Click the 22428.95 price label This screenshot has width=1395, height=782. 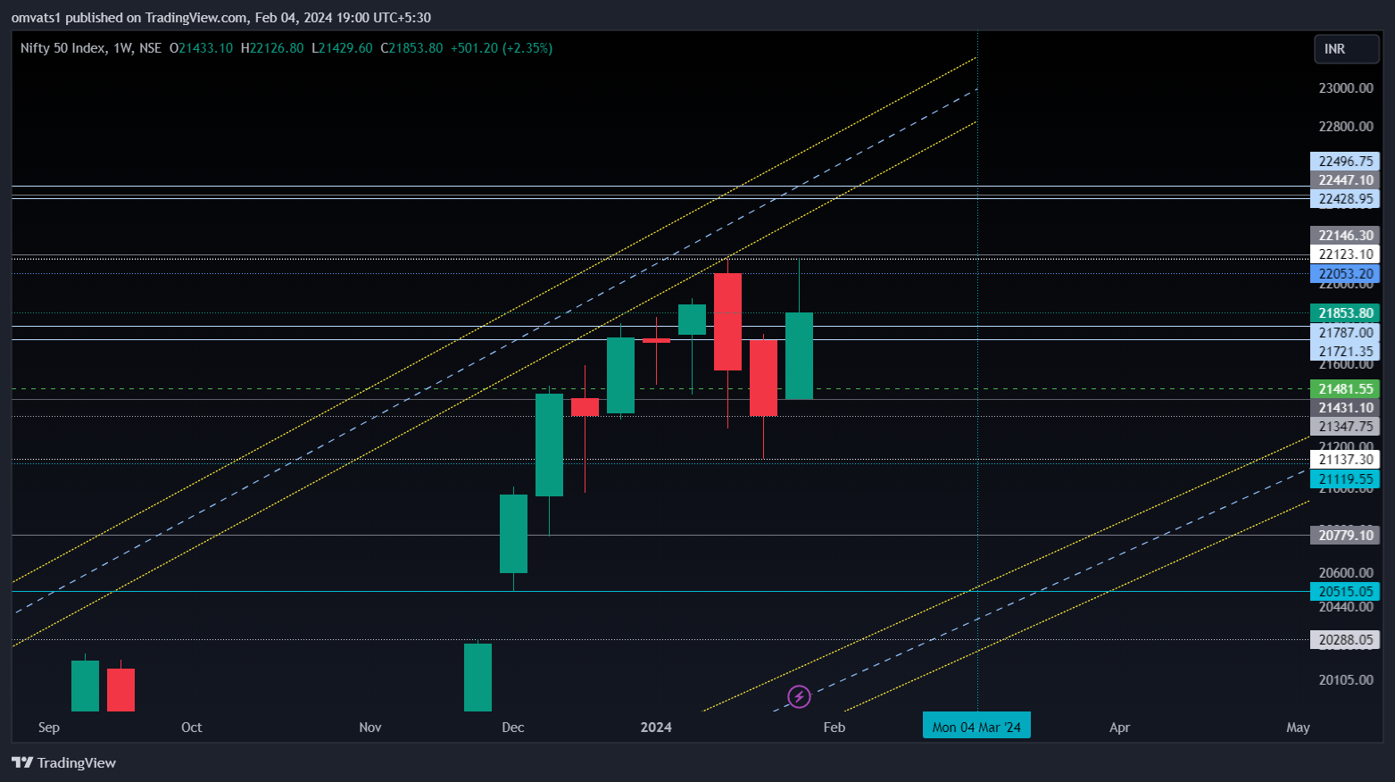[1345, 199]
